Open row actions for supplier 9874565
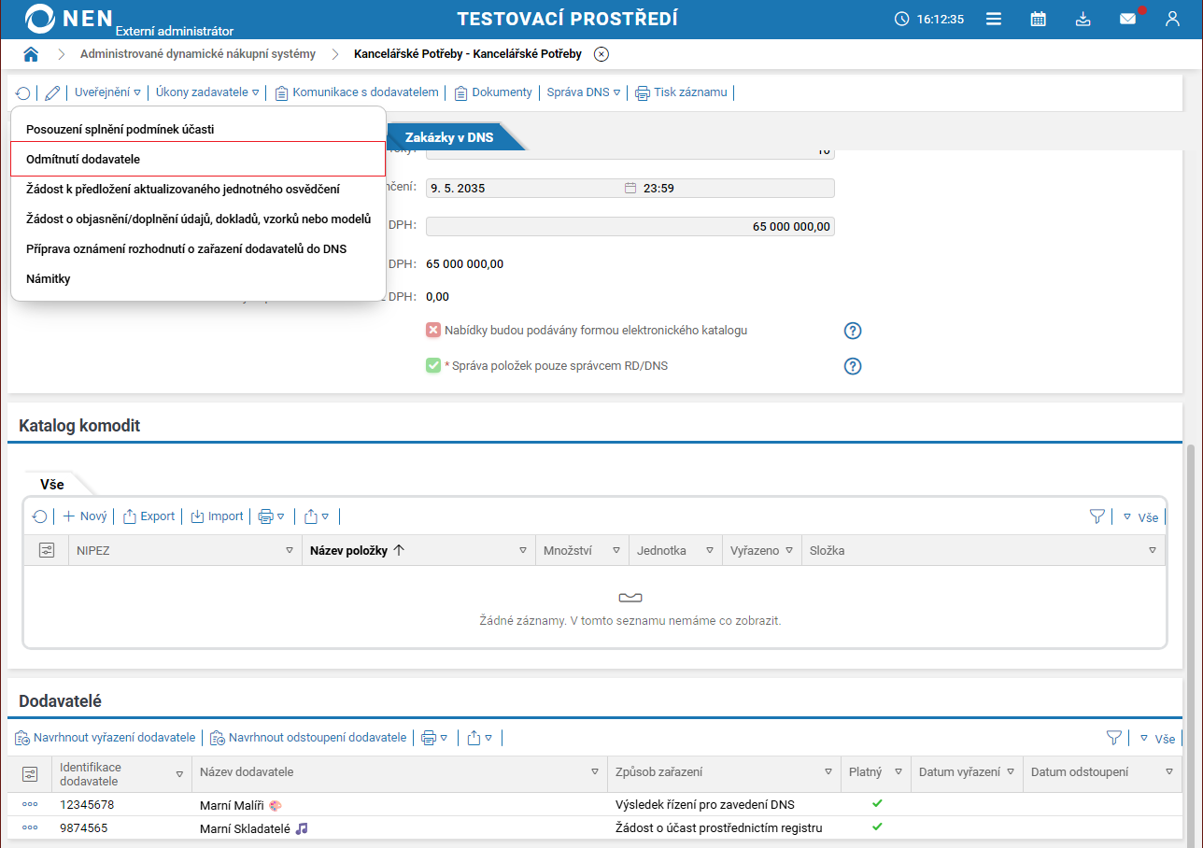Screen dimensions: 1203x848 coord(30,827)
